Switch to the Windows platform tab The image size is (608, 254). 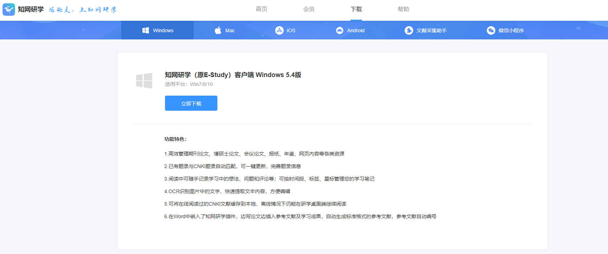157,30
